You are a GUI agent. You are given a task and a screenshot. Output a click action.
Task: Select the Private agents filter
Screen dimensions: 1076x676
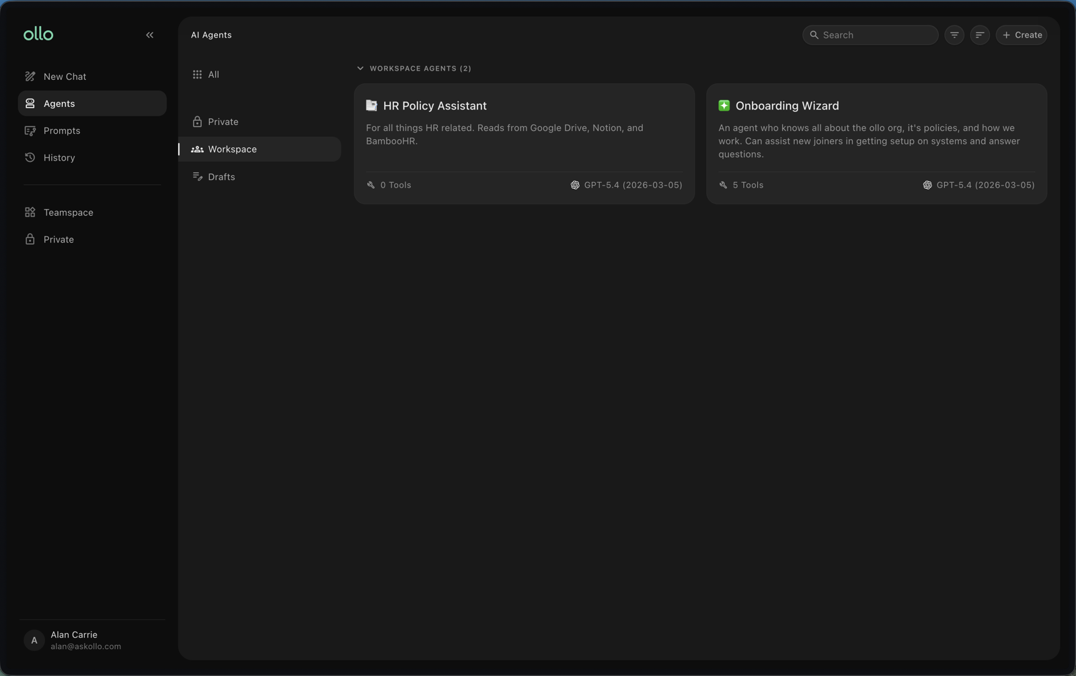point(260,122)
